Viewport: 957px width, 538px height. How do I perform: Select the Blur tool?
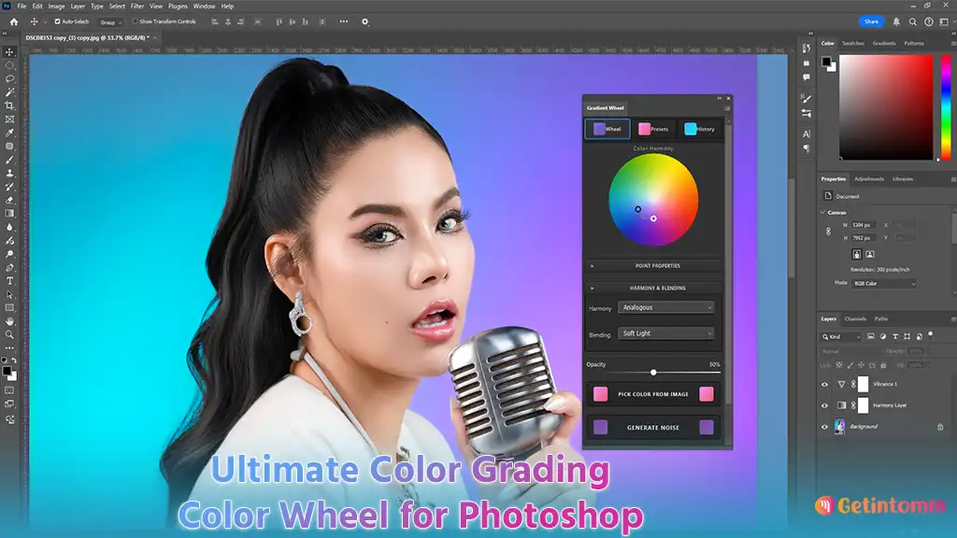9,227
